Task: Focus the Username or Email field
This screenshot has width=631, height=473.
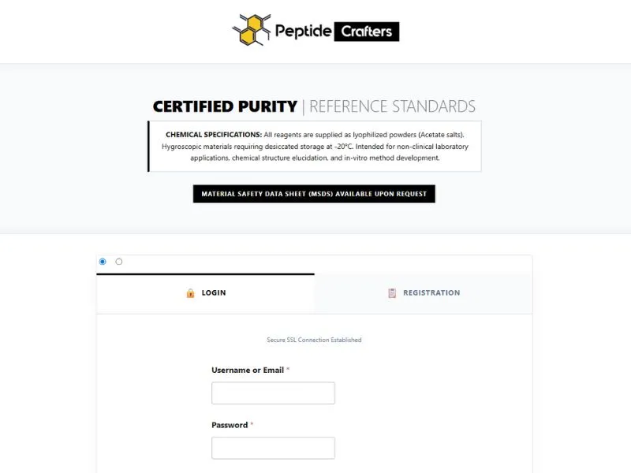Action: 273,393
